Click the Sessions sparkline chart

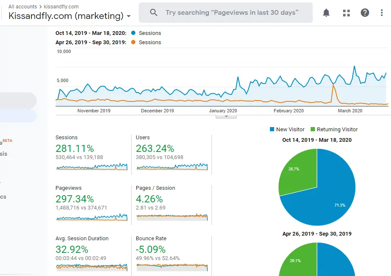pyautogui.click(x=92, y=167)
